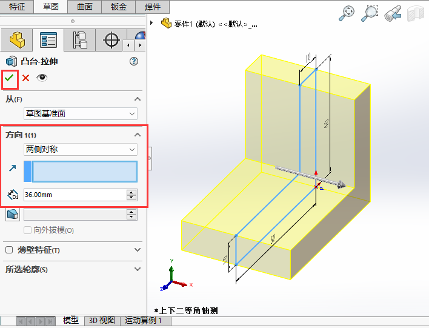The width and height of the screenshot is (429, 328).
Task: Click Zoom to Area icon
Action: [x=370, y=13]
